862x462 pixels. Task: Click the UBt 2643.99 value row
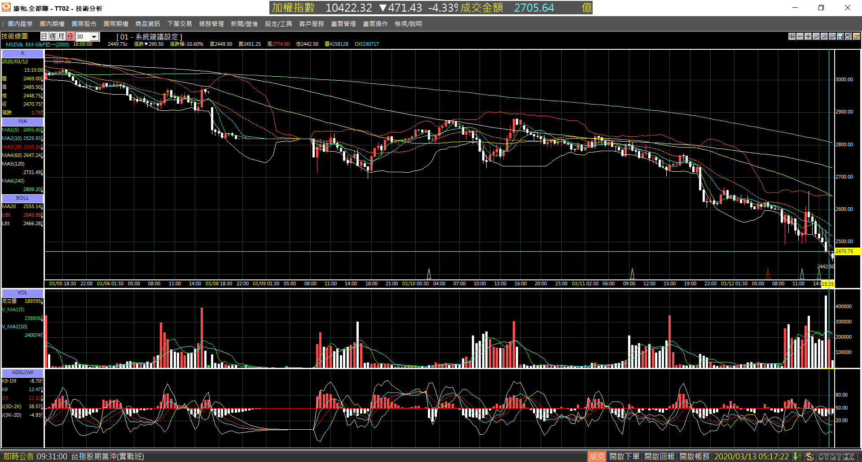tap(22, 215)
